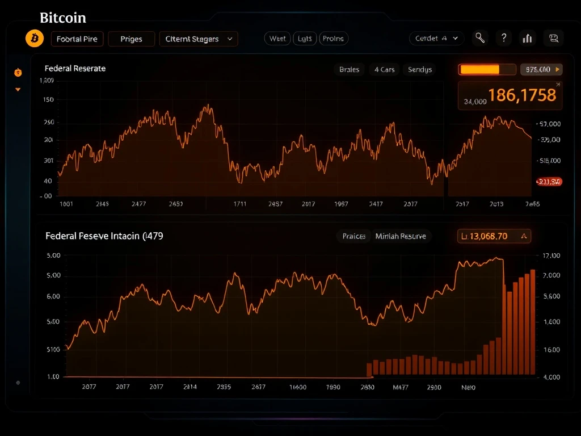Switch to the 4 Cars tab
The width and height of the screenshot is (581, 436).
[x=384, y=69]
